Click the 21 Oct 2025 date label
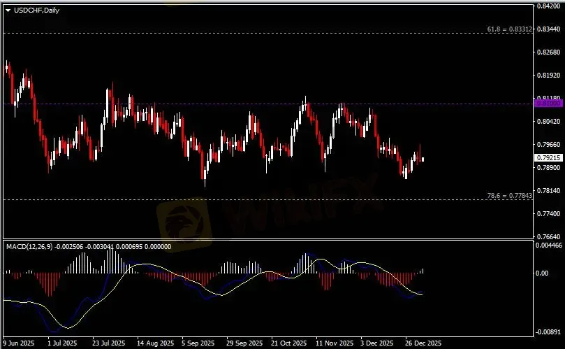Screen dimensions: 565x349 (x=288, y=343)
